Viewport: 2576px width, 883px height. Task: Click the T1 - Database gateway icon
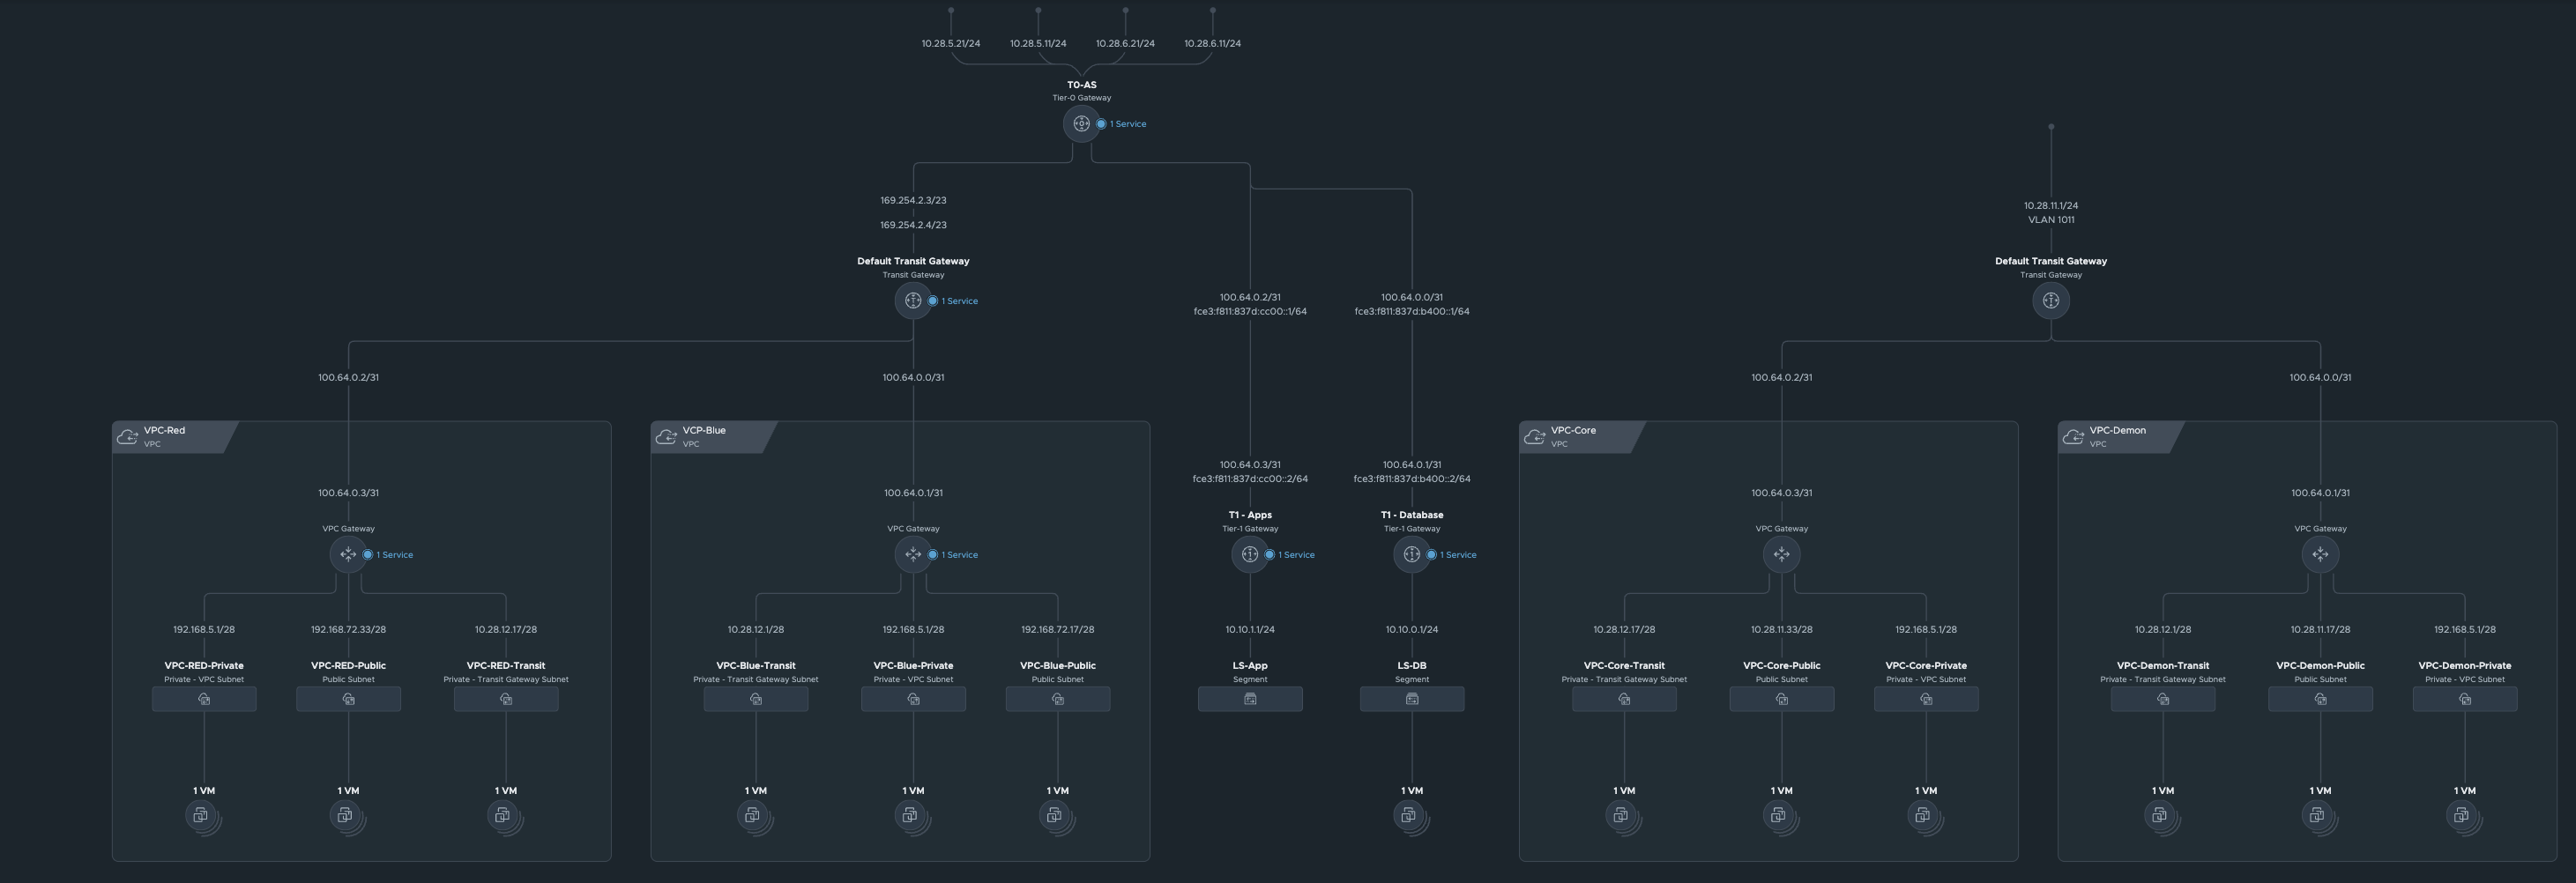[x=1412, y=554]
